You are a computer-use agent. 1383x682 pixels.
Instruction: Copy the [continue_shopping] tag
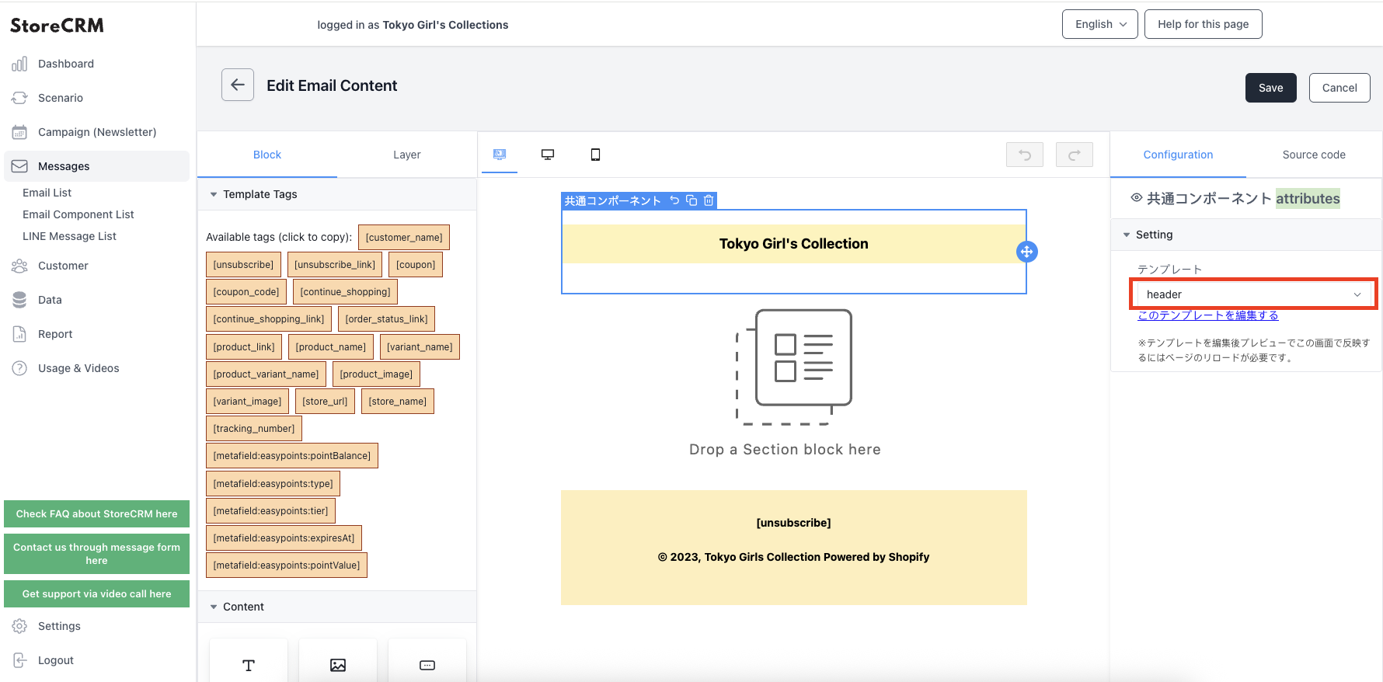click(x=345, y=292)
